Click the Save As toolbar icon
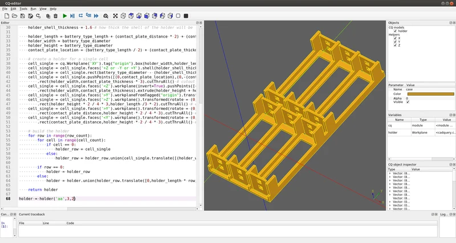 click(x=30, y=16)
